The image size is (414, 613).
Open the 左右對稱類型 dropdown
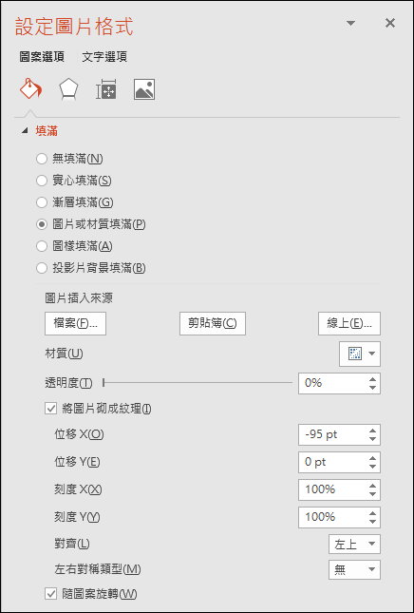(354, 569)
